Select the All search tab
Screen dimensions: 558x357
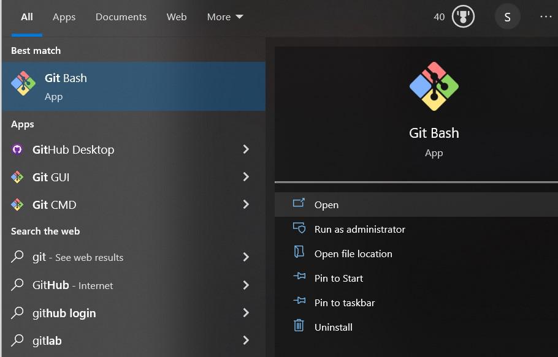tap(27, 17)
